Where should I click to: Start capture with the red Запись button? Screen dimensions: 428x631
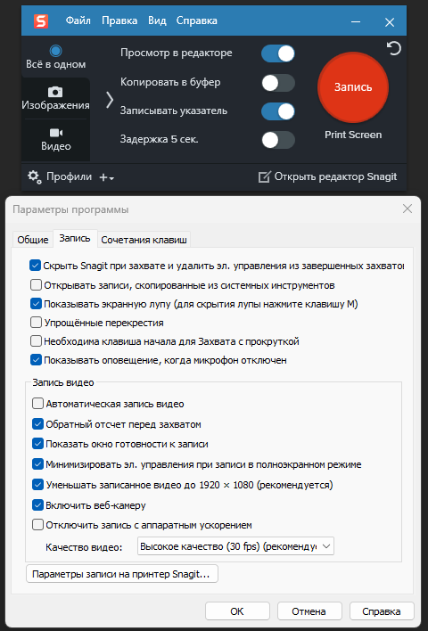(353, 87)
